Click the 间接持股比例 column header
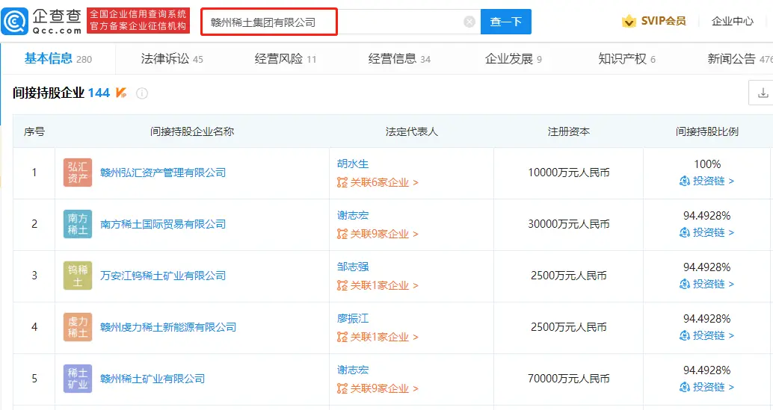 (707, 131)
